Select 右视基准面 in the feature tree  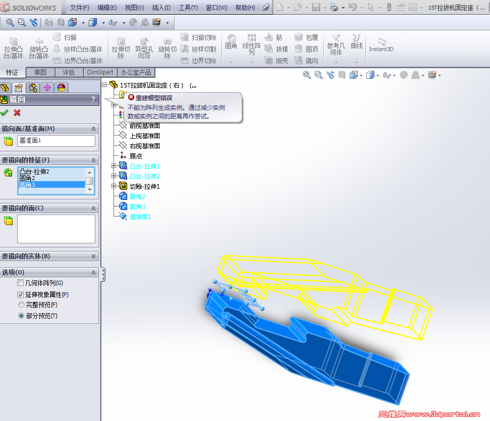click(x=145, y=146)
